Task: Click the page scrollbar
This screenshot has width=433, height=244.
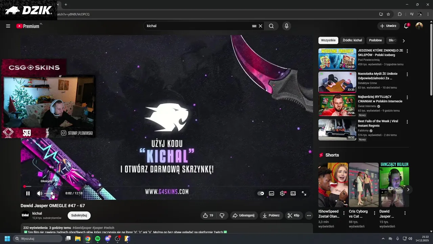Action: 431,59
